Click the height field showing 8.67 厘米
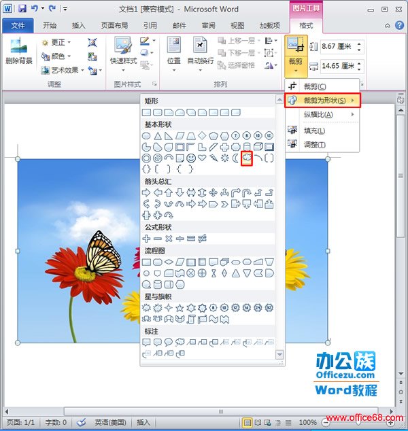The height and width of the screenshot is (431, 408). pyautogui.click(x=342, y=46)
